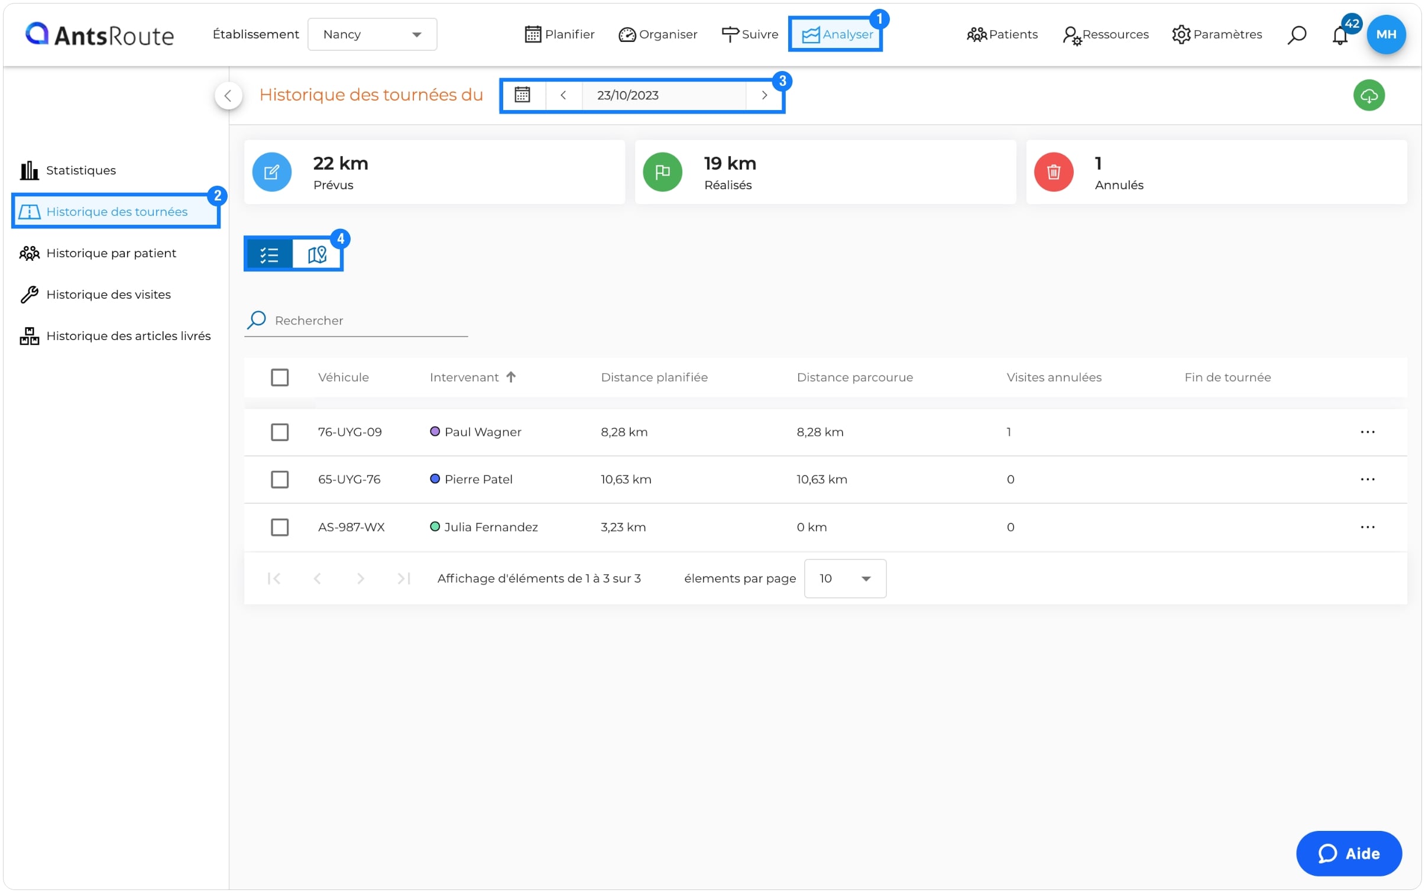
Task: Sort by Visites annulées column
Action: [1054, 377]
